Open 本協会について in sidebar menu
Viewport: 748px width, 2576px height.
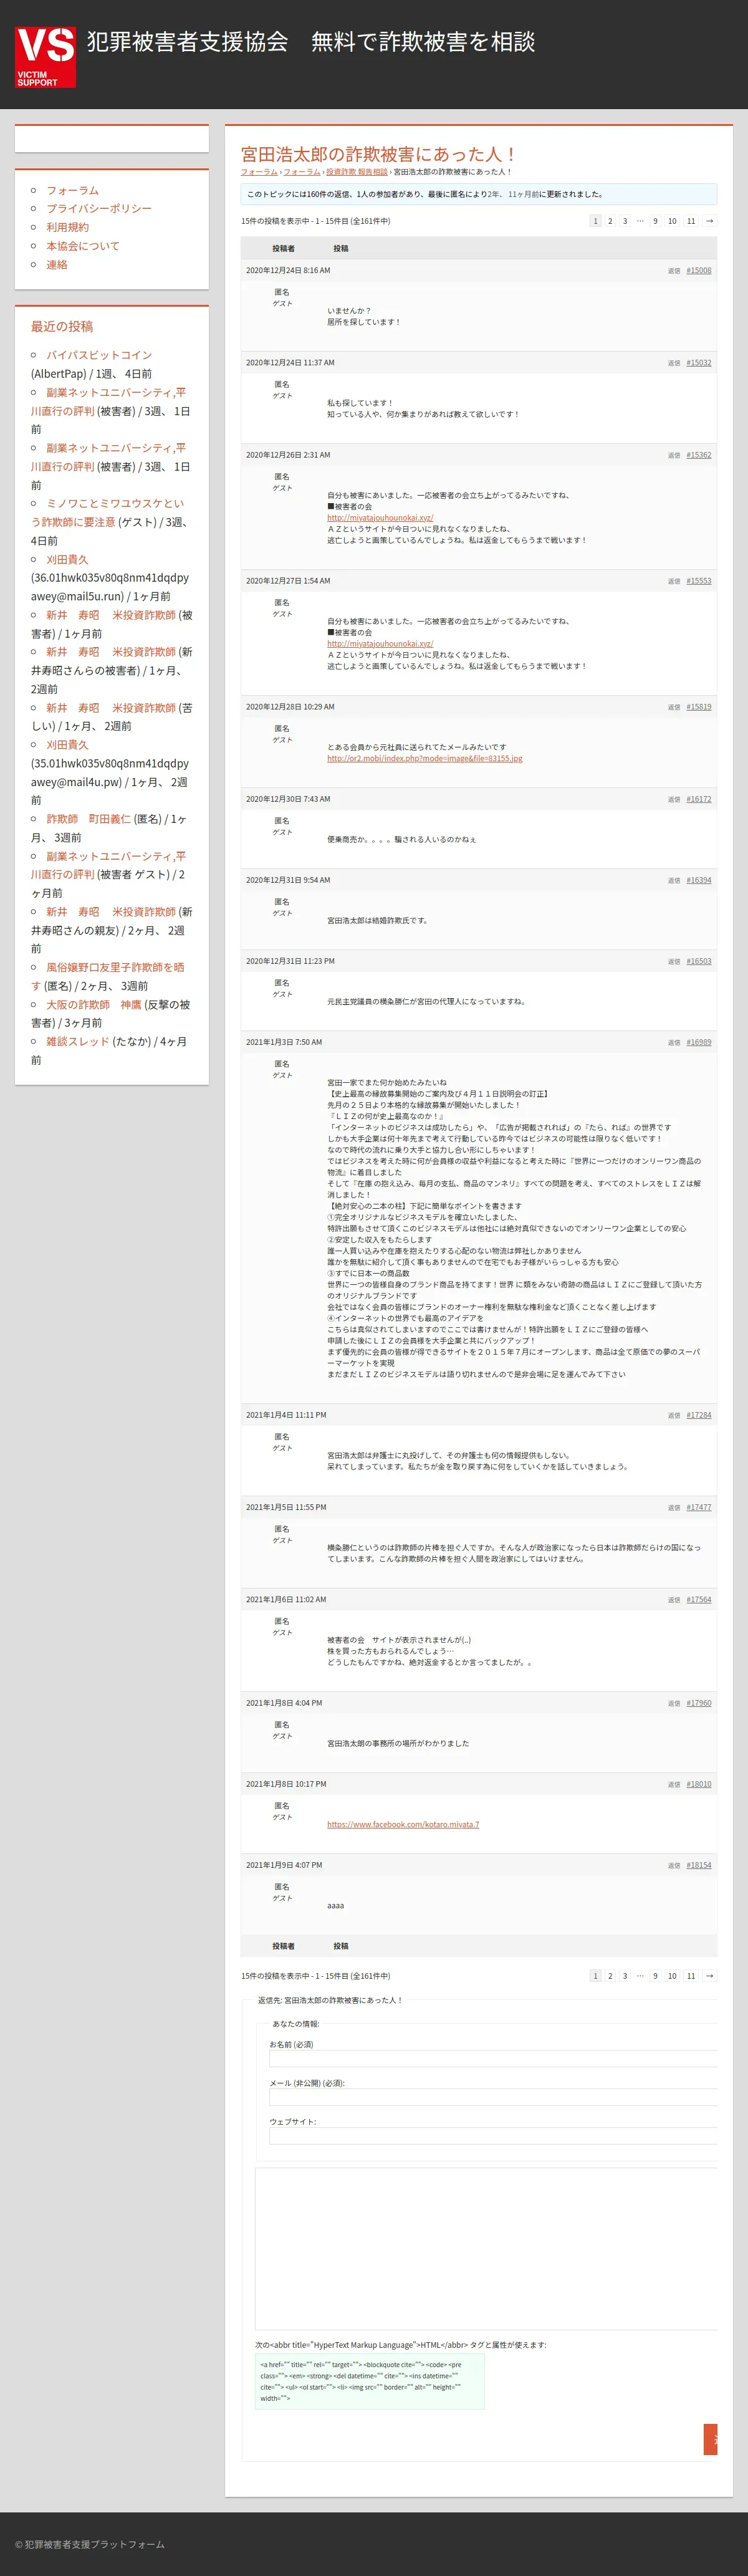coord(83,246)
